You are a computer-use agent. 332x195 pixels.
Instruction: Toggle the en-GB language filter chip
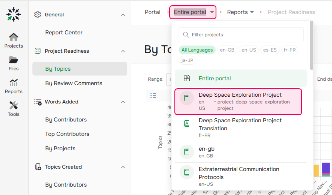point(227,50)
